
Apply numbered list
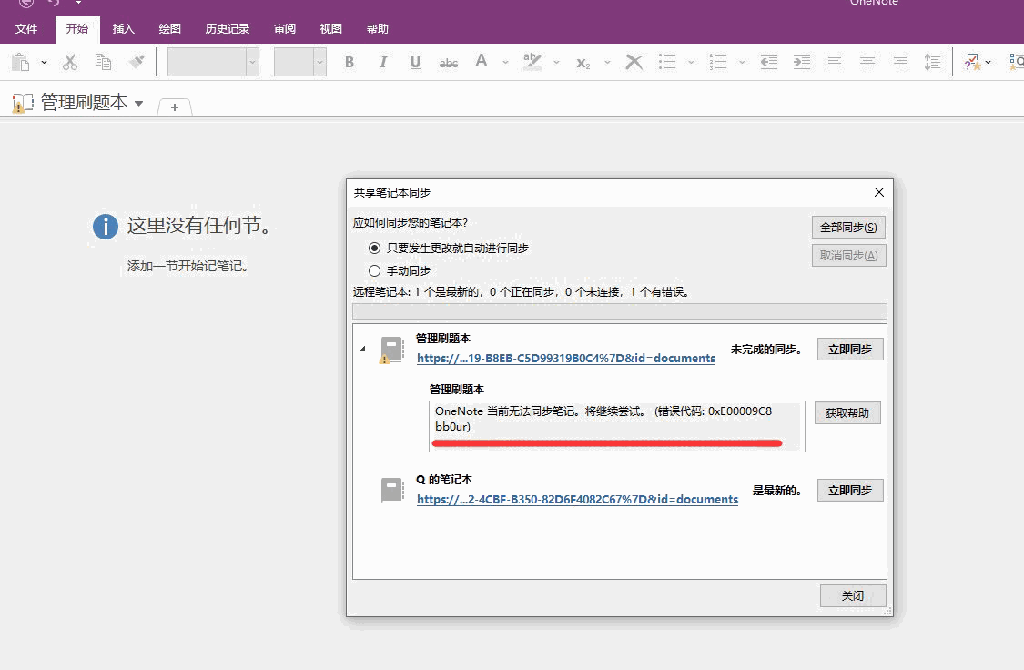[x=718, y=62]
